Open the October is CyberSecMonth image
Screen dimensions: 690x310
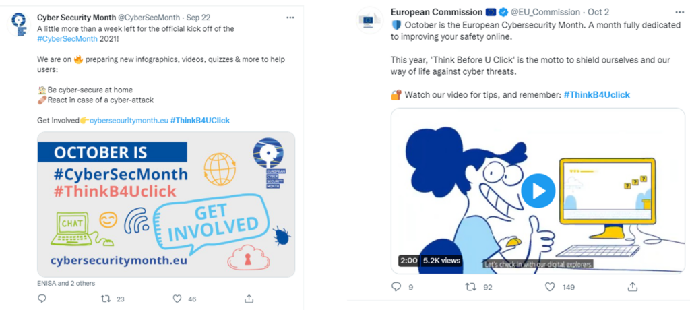(166, 204)
